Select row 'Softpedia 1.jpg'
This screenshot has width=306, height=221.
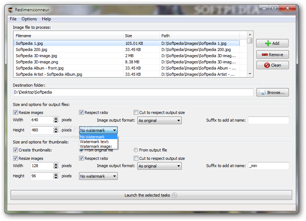click(127, 43)
